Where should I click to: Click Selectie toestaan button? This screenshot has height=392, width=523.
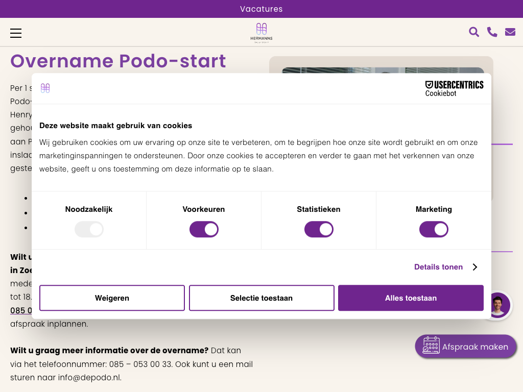(x=261, y=298)
